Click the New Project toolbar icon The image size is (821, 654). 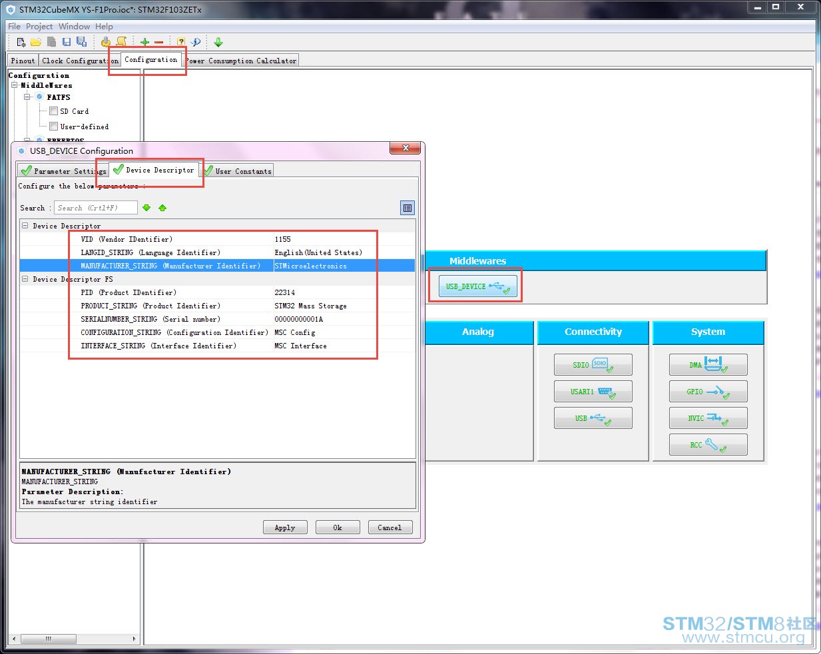(x=21, y=42)
